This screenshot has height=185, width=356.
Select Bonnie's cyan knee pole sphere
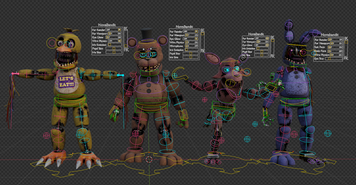coord(328,133)
